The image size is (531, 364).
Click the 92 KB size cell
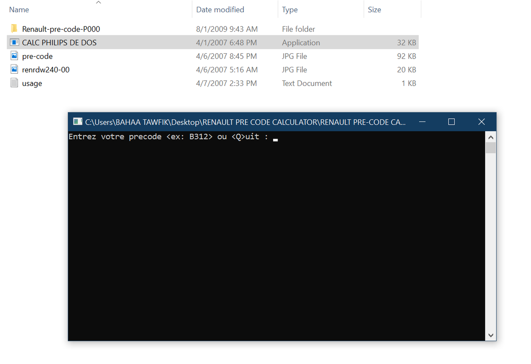click(x=406, y=56)
